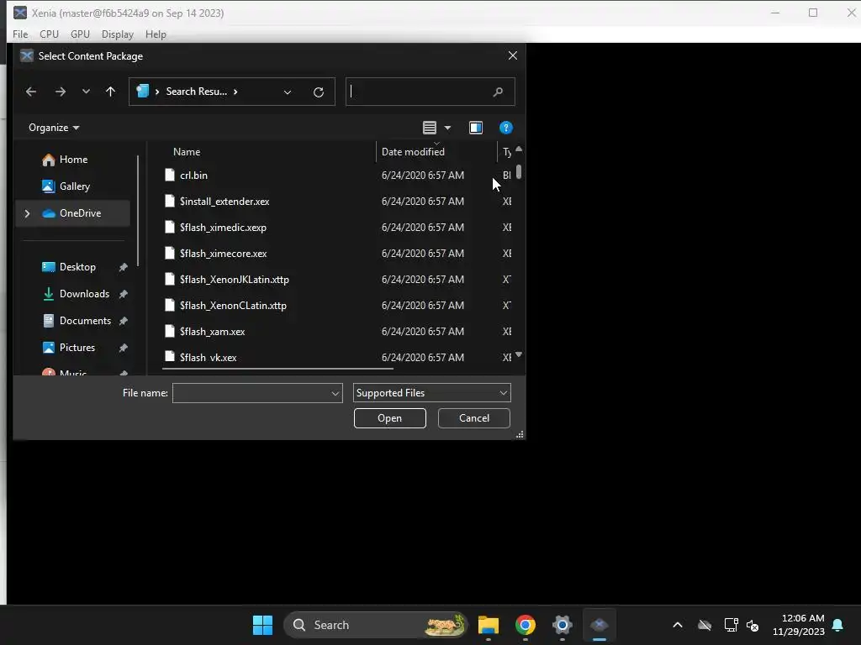The width and height of the screenshot is (861, 645).
Task: Toggle the preview pane
Action: (x=476, y=128)
